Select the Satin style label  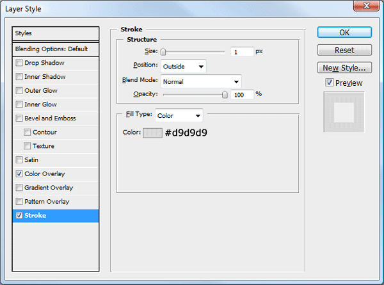tap(31, 159)
